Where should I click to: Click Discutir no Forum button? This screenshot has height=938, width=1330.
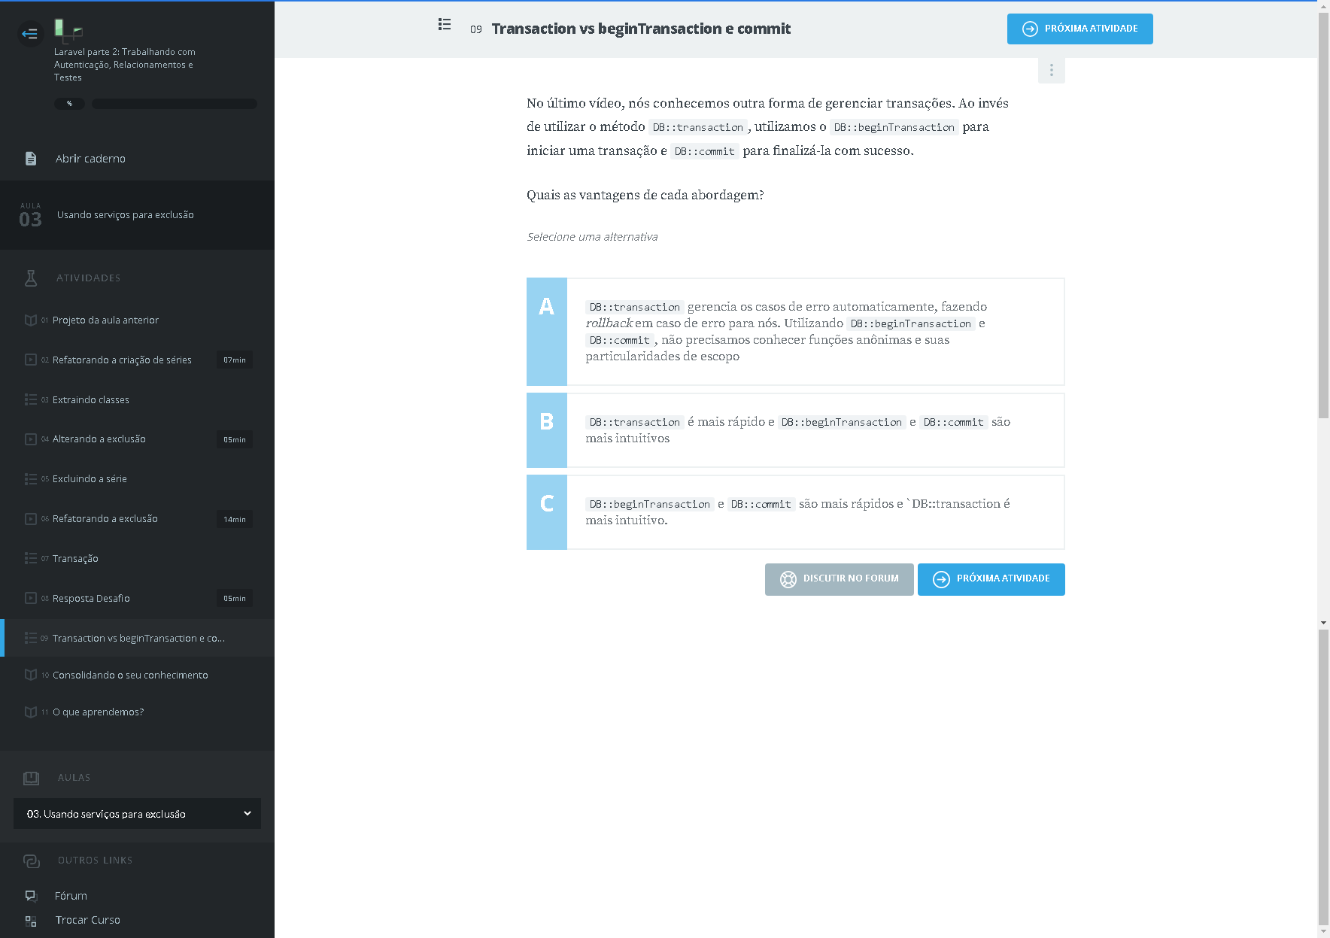(x=839, y=579)
